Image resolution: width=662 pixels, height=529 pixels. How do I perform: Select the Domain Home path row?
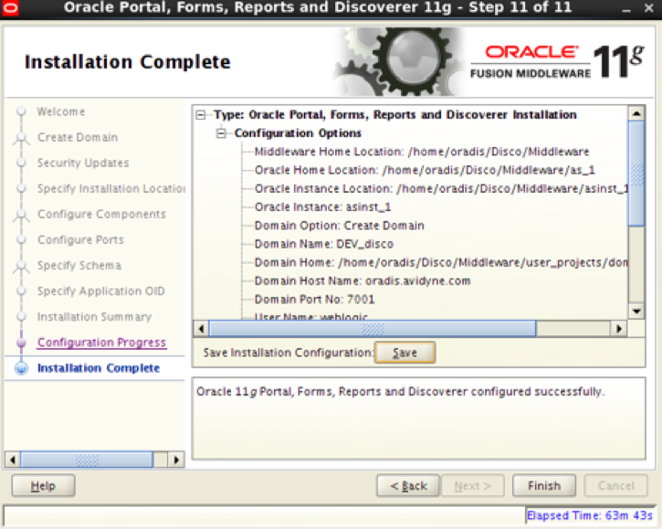point(441,263)
